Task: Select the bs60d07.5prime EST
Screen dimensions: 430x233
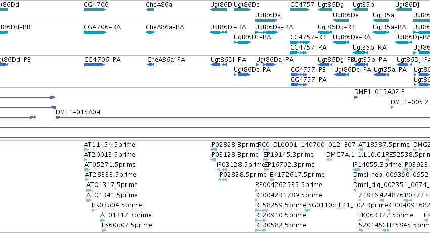Action: (104, 230)
